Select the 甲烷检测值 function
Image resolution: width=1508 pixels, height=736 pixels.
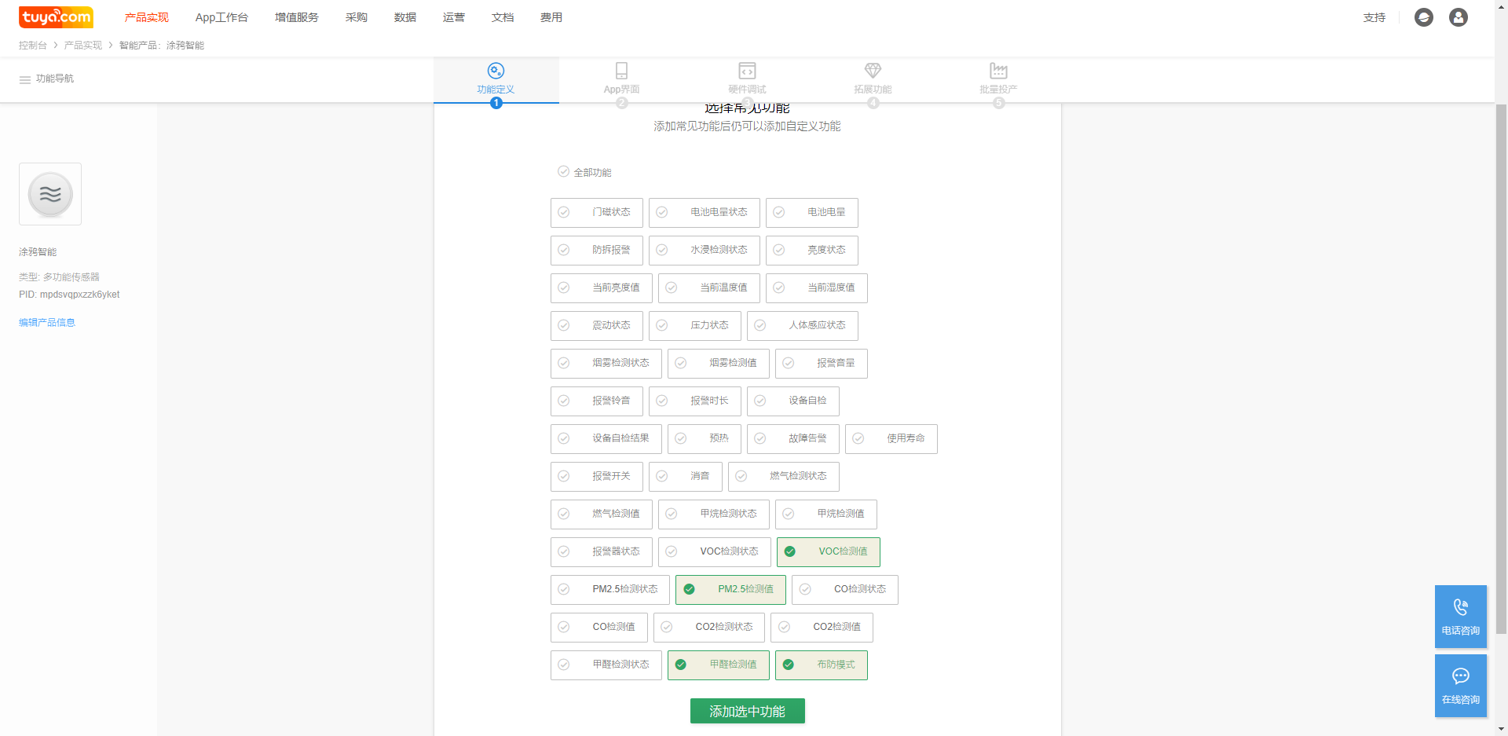826,514
